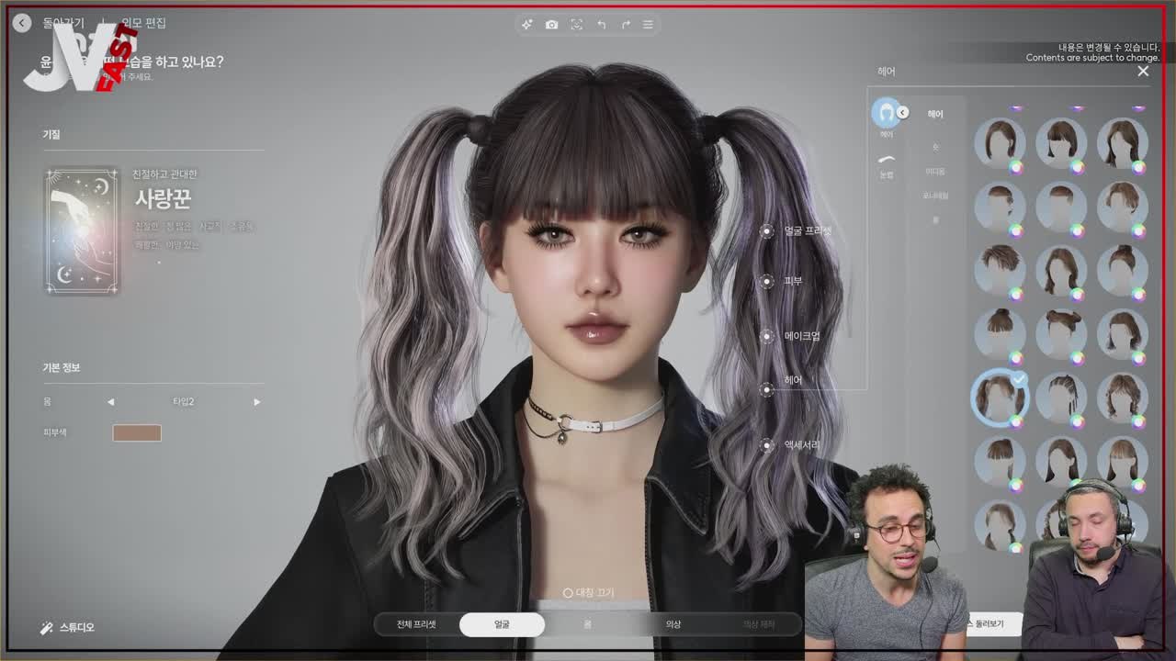Collapse the hair subcategory list with the chevron

coord(903,112)
